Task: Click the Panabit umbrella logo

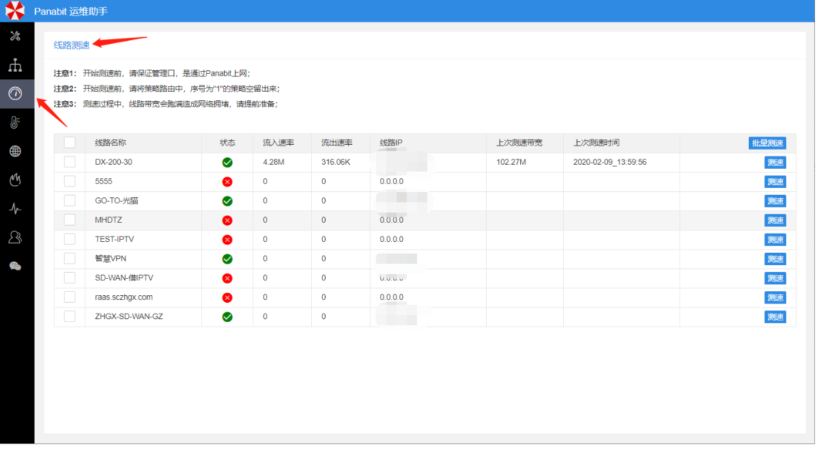Action: (x=15, y=11)
